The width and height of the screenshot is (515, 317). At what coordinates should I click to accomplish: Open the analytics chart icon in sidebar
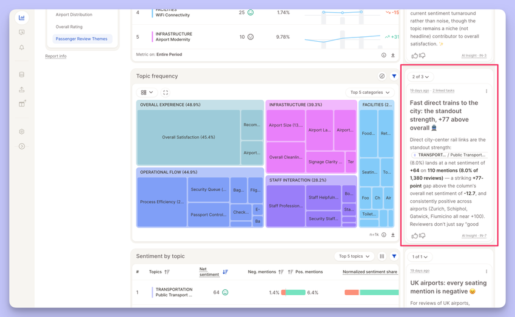(x=22, y=18)
